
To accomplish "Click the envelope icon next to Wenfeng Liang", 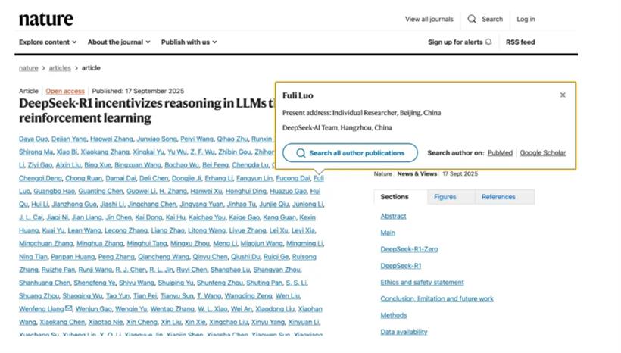I will point(68,308).
